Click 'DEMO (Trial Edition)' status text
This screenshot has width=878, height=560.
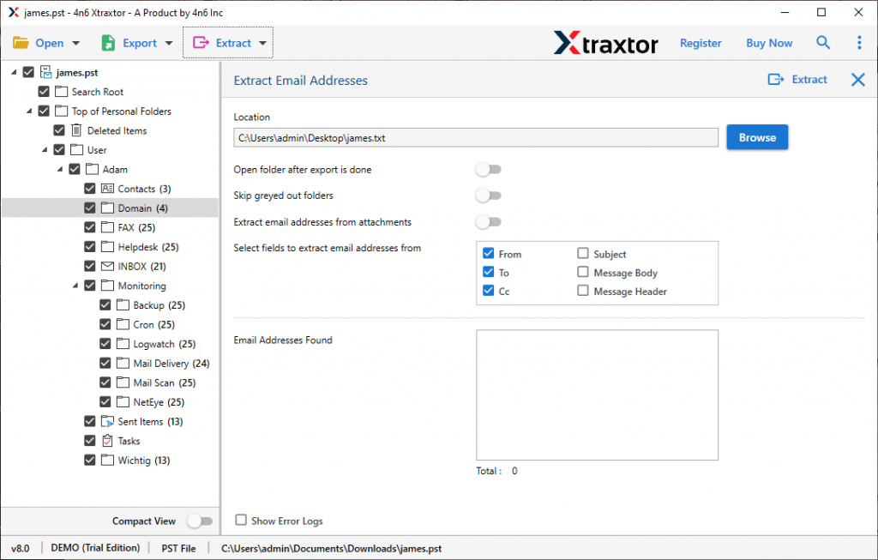(x=95, y=548)
